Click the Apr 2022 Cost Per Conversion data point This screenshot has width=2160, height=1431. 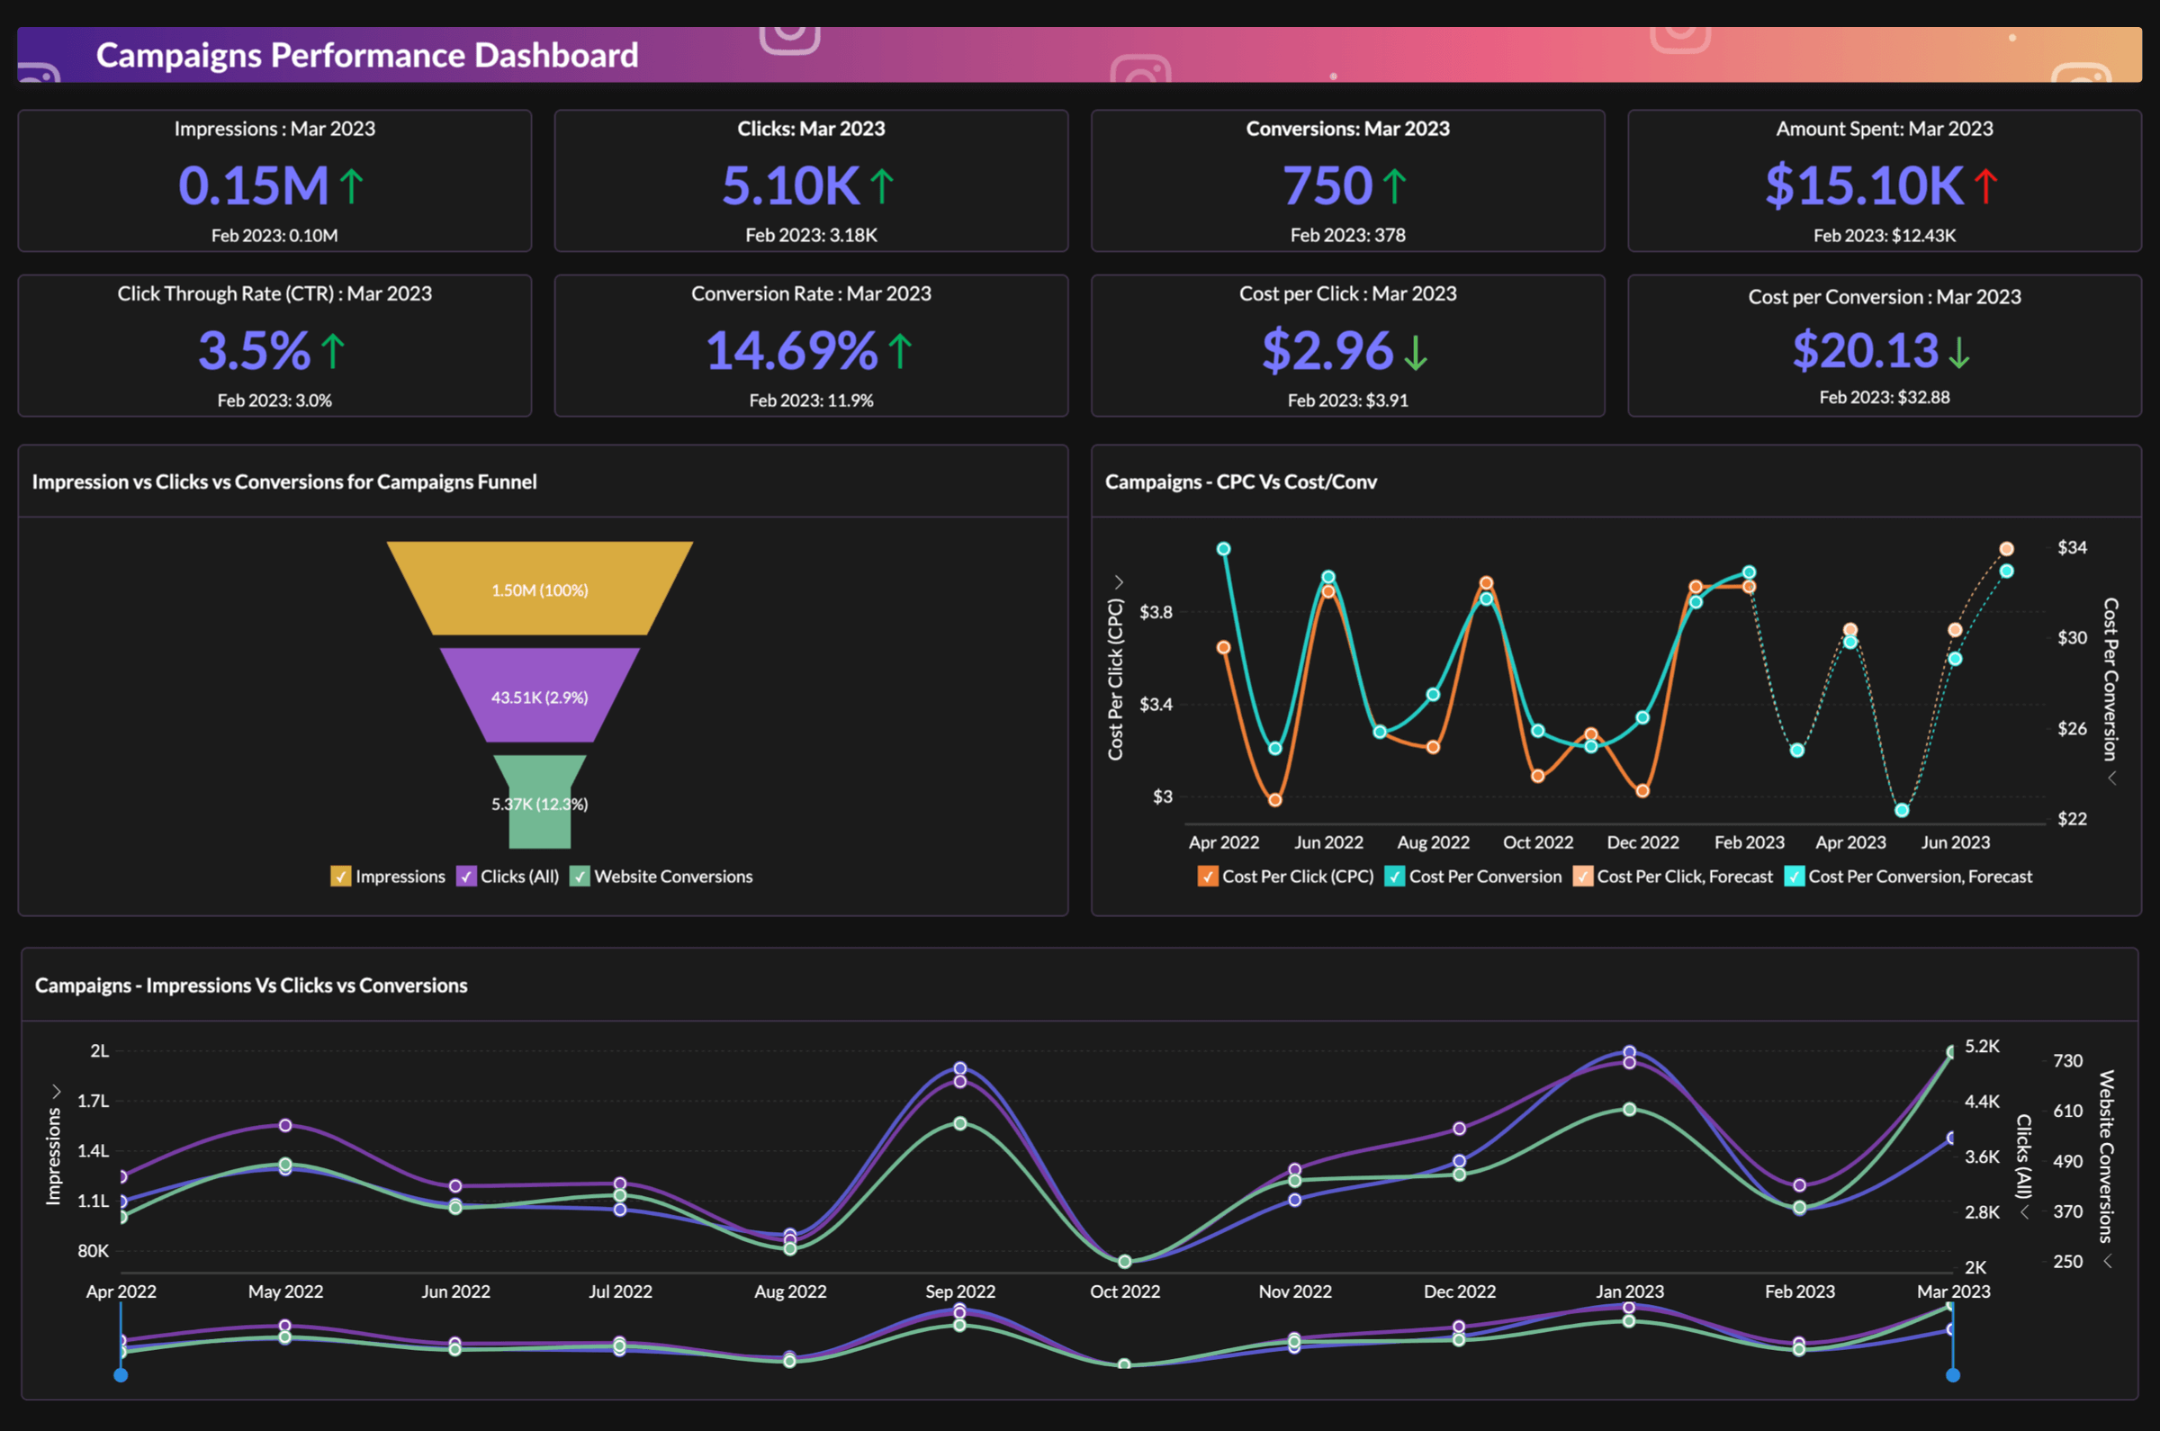coord(1224,548)
